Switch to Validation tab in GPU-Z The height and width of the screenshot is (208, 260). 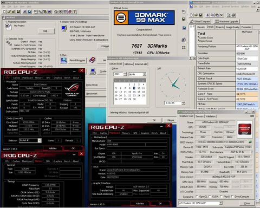pos(211,116)
